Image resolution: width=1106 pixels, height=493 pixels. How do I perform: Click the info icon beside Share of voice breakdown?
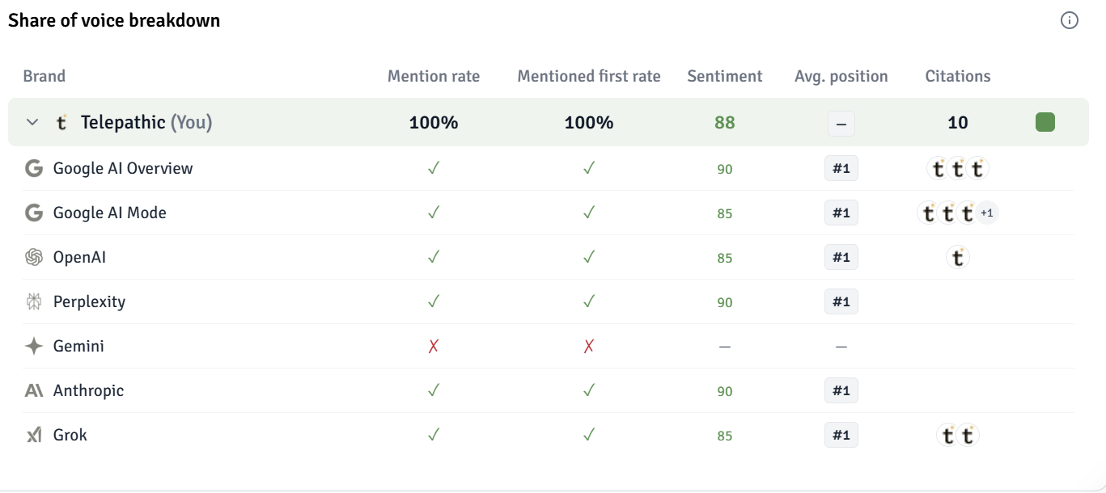(x=1069, y=21)
